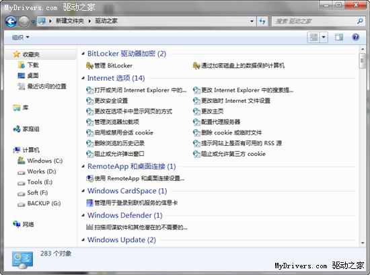Viewport: 370px width, 275px height.
Task: Collapse the Windows Defender group
Action: click(x=83, y=215)
